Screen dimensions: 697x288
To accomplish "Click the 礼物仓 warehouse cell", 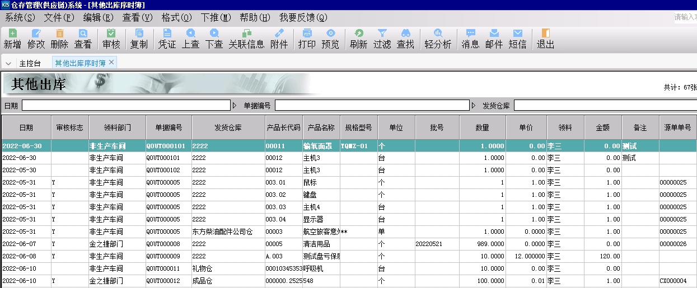I will point(228,268).
